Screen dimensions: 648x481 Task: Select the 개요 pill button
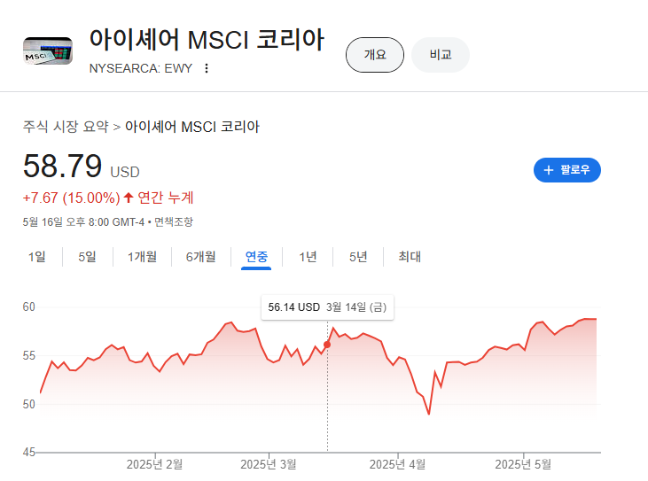(x=375, y=55)
